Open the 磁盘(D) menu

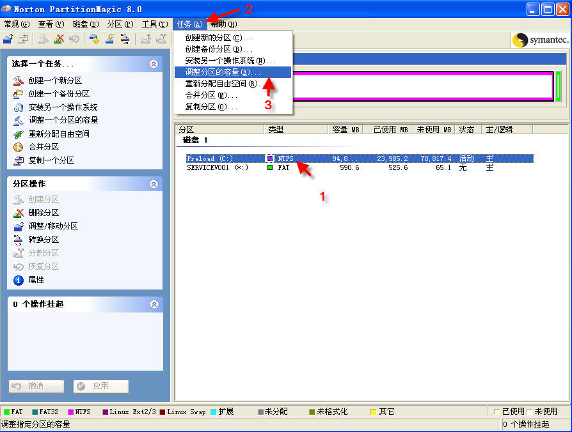click(85, 24)
